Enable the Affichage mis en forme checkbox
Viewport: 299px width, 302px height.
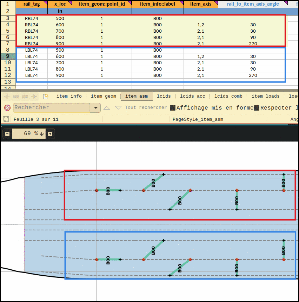click(173, 108)
